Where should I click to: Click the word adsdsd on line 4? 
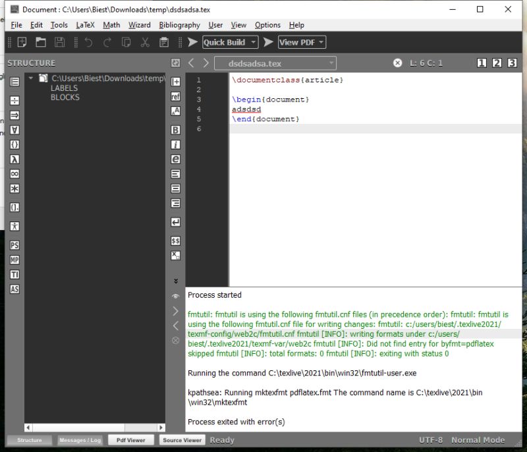point(246,109)
